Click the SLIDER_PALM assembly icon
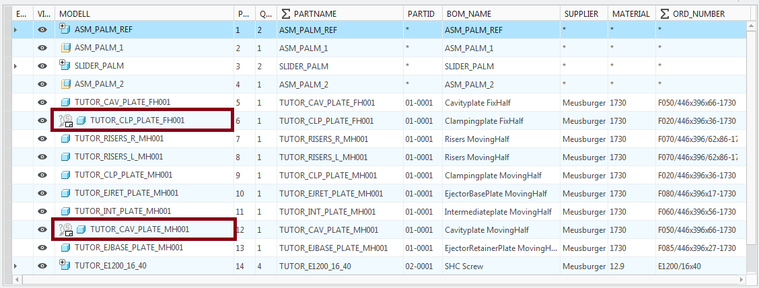759x288 pixels. click(65, 65)
